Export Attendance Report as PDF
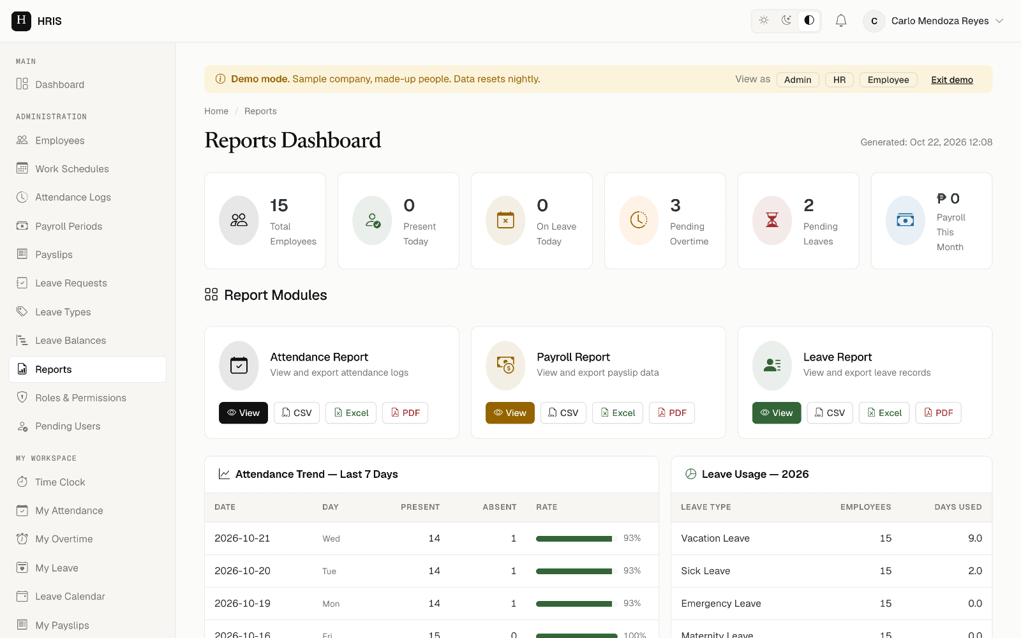Screen dimensions: 1021x638 405,413
